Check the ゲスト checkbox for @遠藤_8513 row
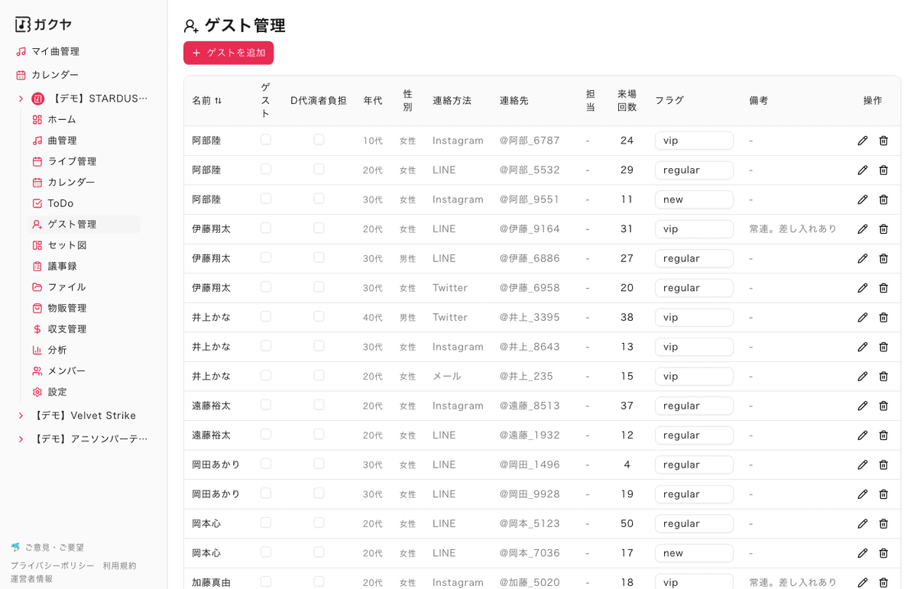 click(266, 405)
